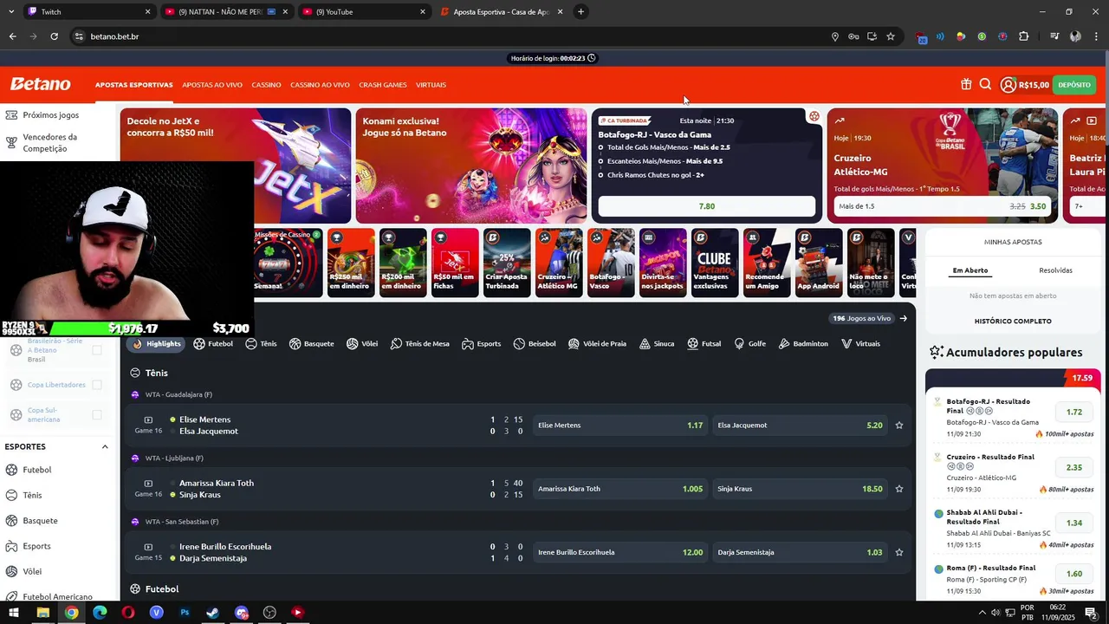This screenshot has height=624, width=1109.
Task: Bet on Sinja Kraus at 18.50
Action: pos(799,489)
